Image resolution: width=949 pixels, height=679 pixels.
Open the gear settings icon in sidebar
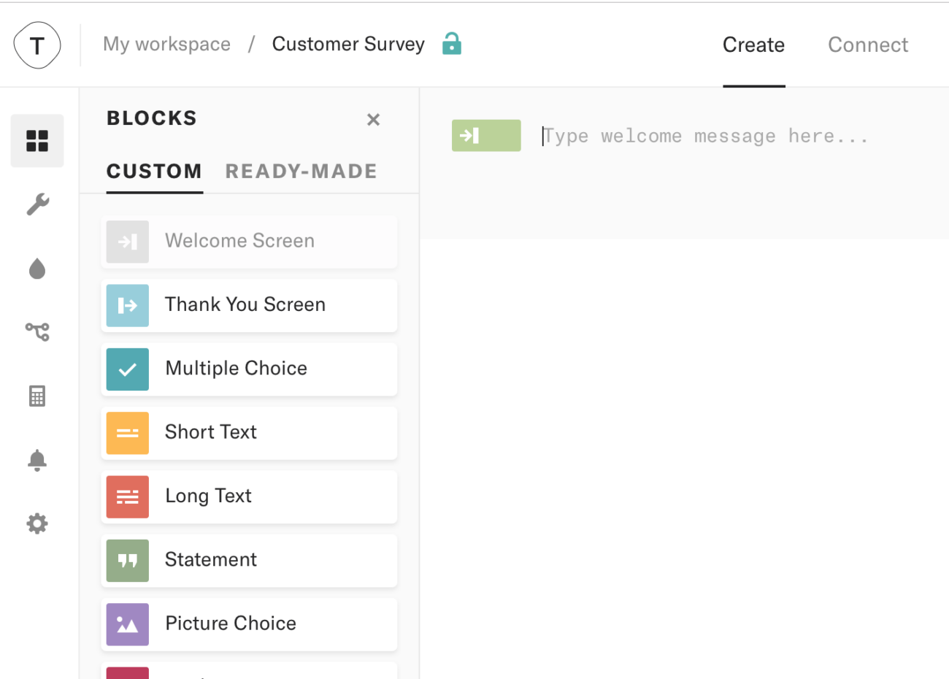point(37,523)
